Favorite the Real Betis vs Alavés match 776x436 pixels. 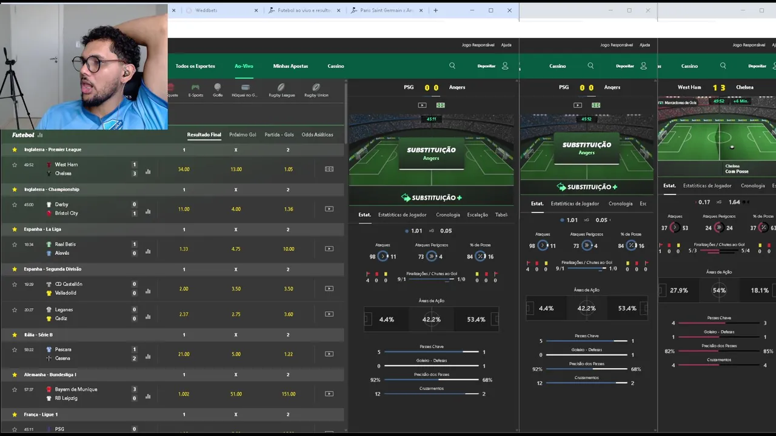(x=15, y=244)
